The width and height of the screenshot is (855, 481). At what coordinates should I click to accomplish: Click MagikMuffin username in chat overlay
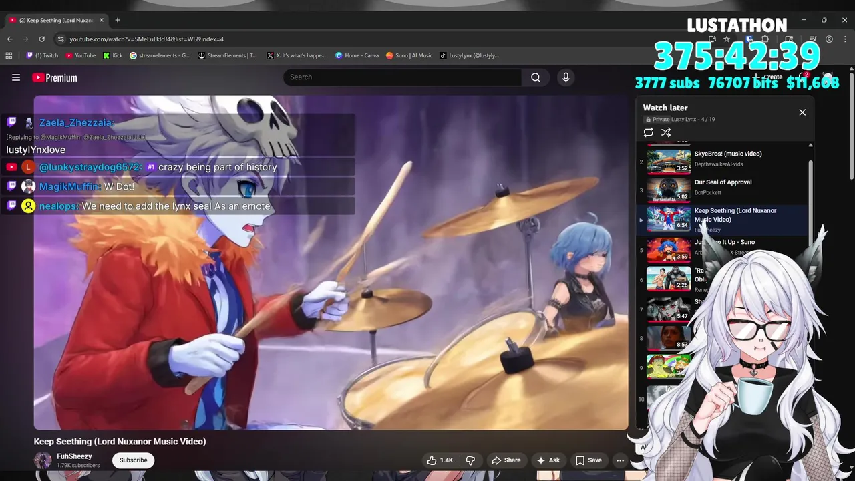(70, 186)
